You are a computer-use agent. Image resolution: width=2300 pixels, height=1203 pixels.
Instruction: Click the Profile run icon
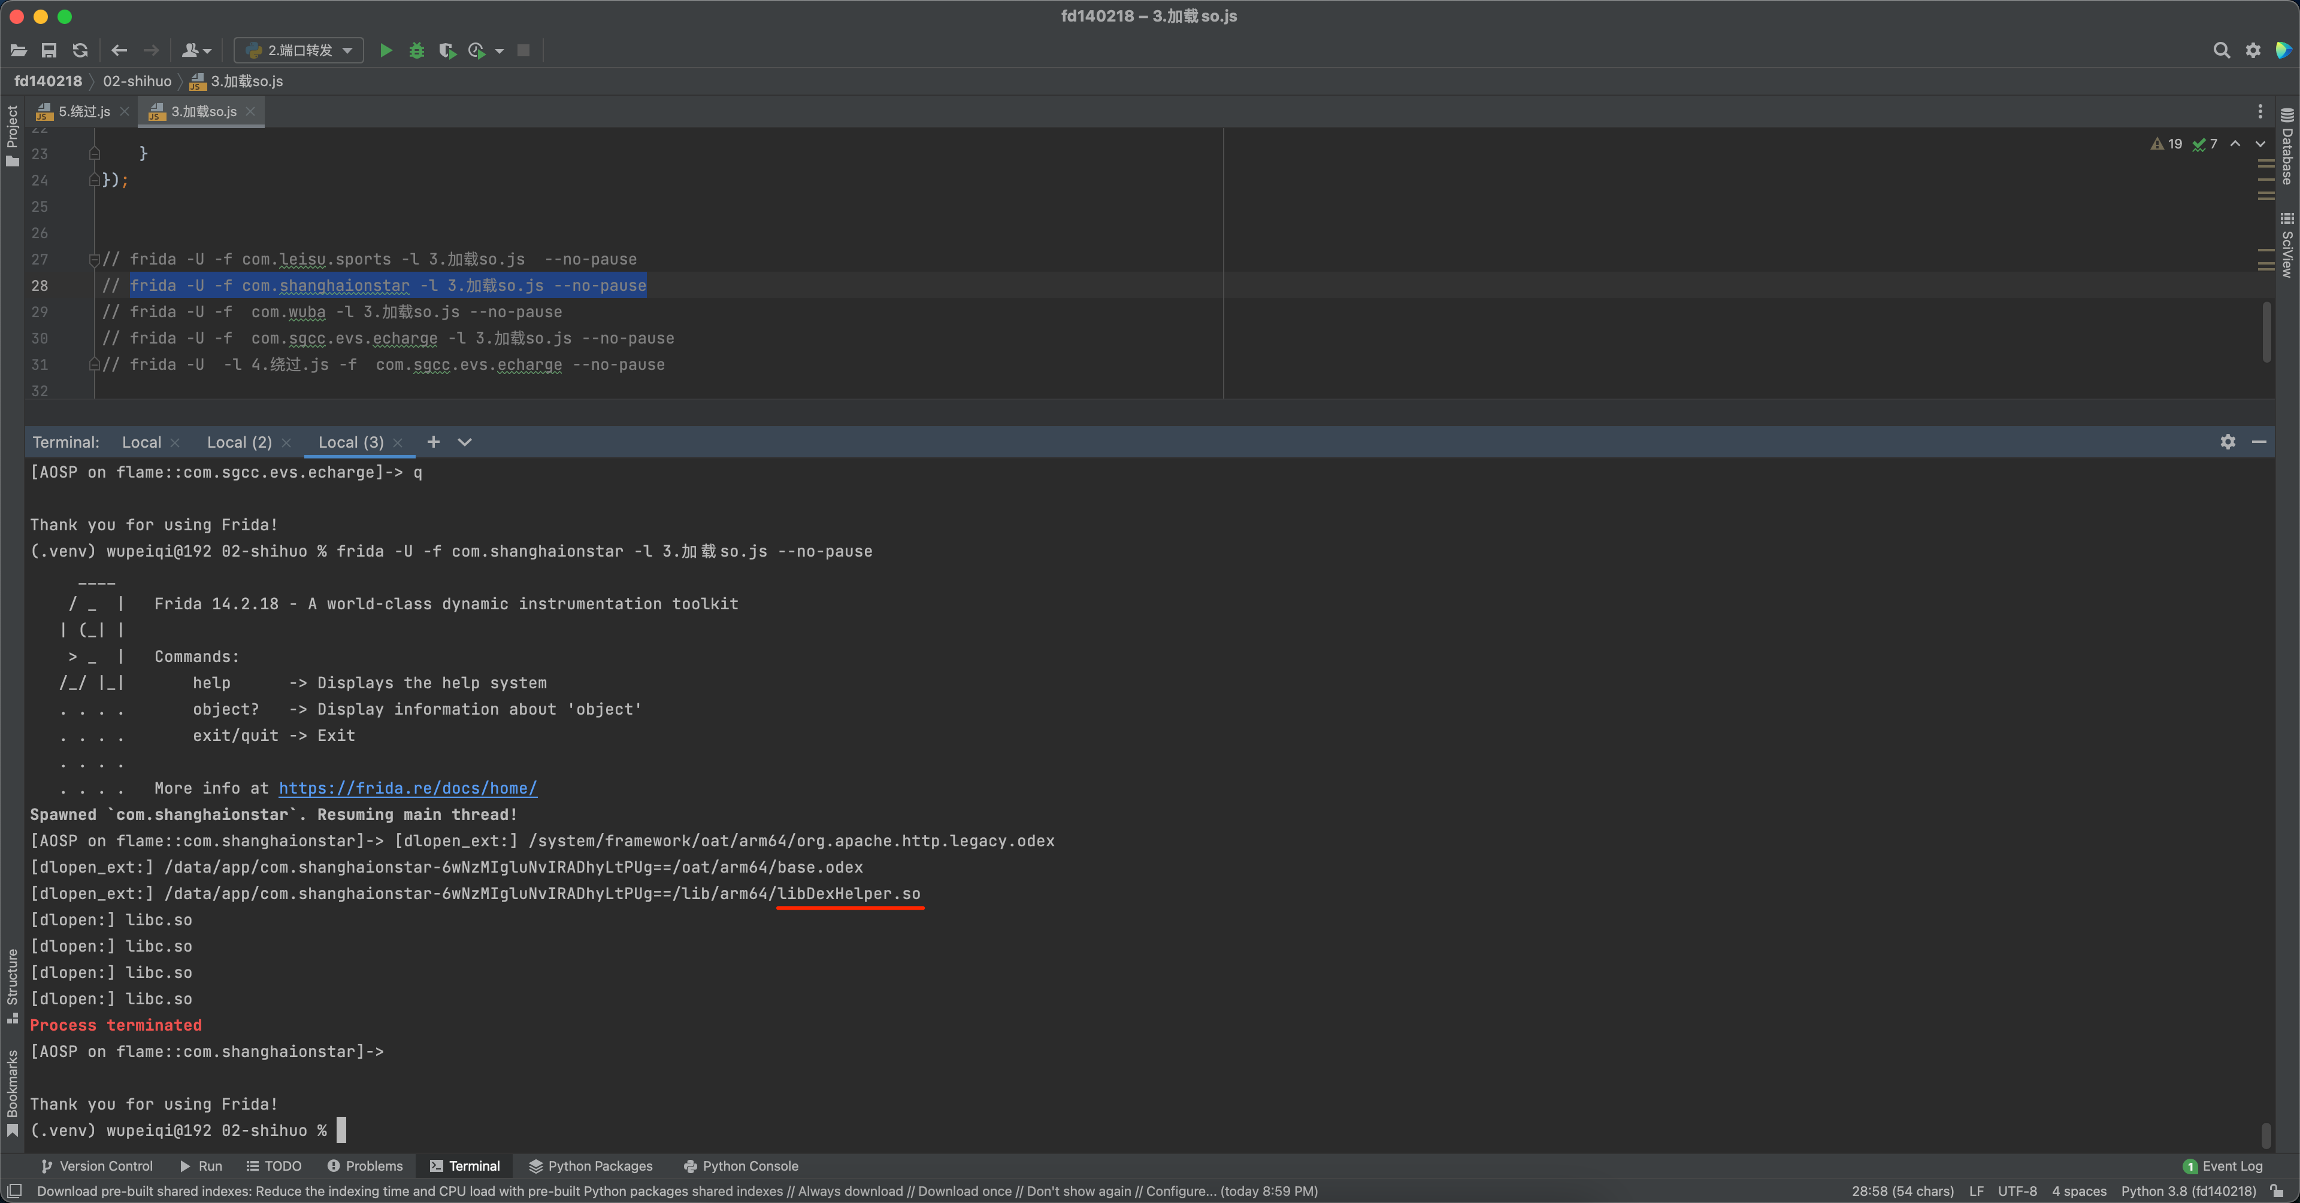[x=477, y=50]
